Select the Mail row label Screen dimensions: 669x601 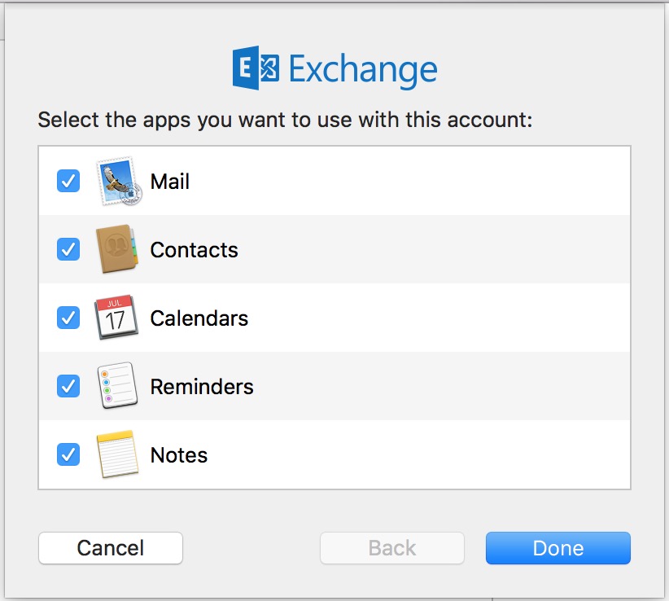click(x=169, y=181)
